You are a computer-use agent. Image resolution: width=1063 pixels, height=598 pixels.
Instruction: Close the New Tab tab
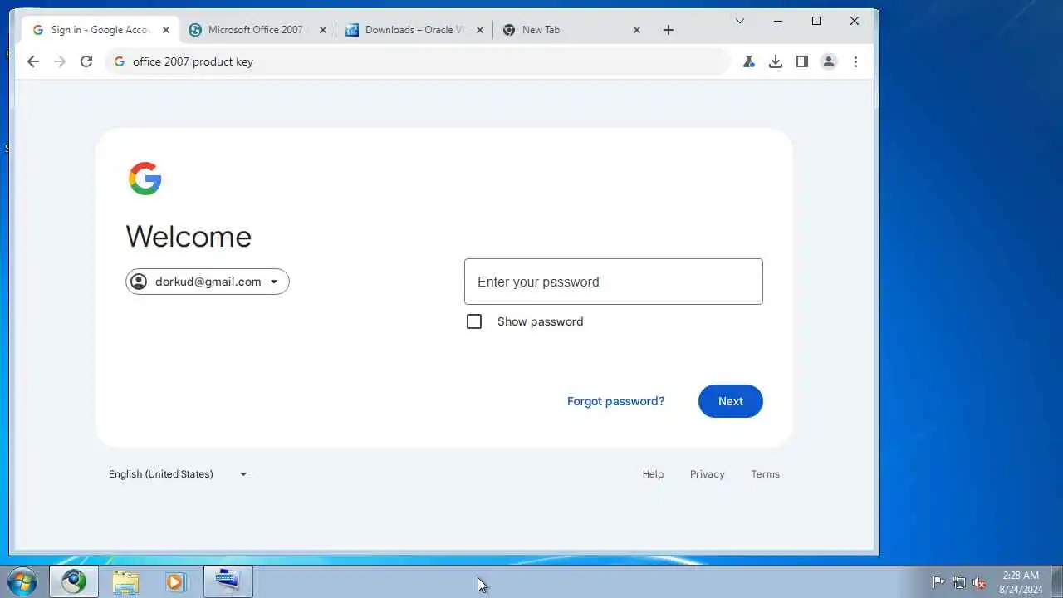637,30
